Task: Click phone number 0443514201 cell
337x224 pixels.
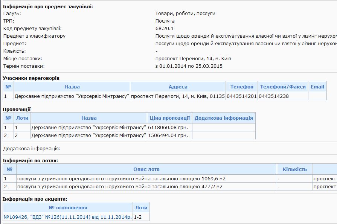Action: (241, 96)
